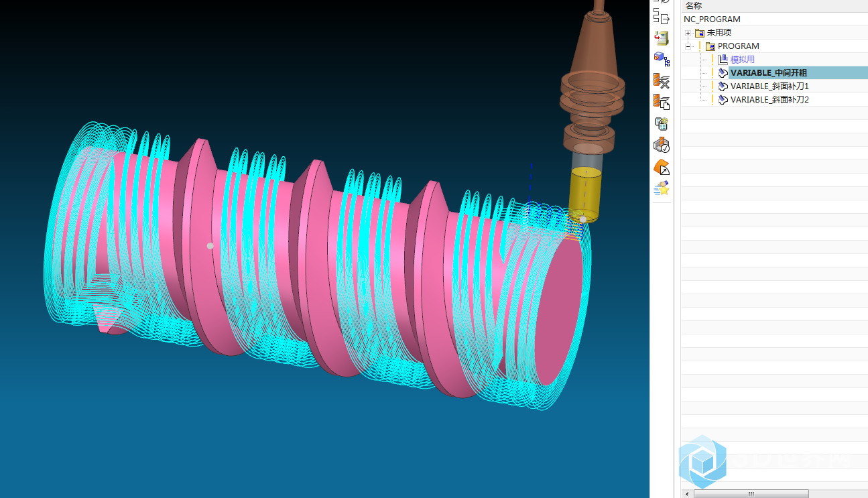Select the PROGRAM group
This screenshot has width=868, height=498.
click(x=739, y=46)
